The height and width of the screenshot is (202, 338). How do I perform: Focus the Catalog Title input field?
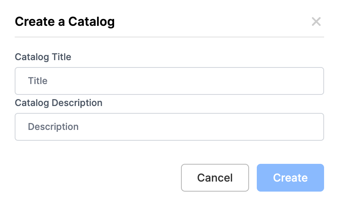coord(169,81)
